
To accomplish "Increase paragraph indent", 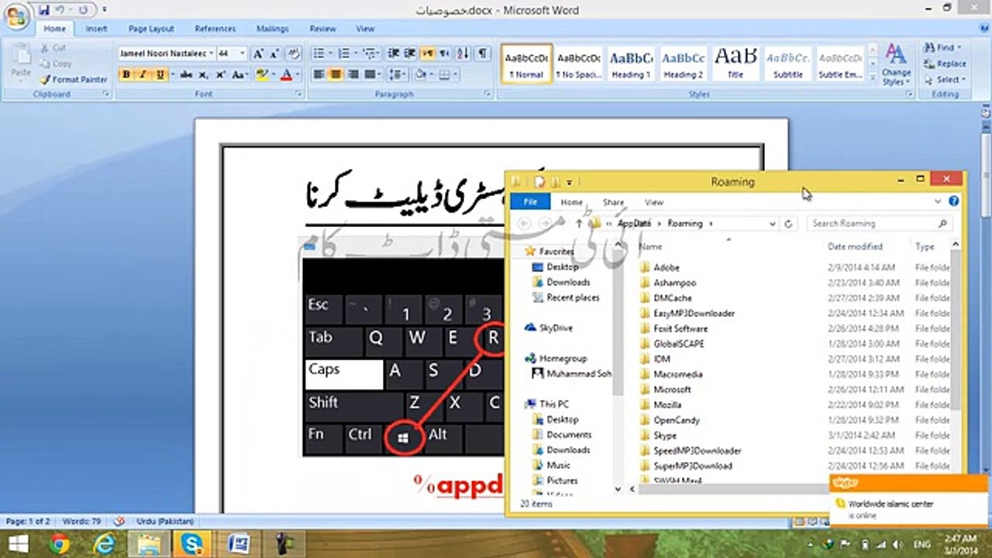I will (x=409, y=54).
